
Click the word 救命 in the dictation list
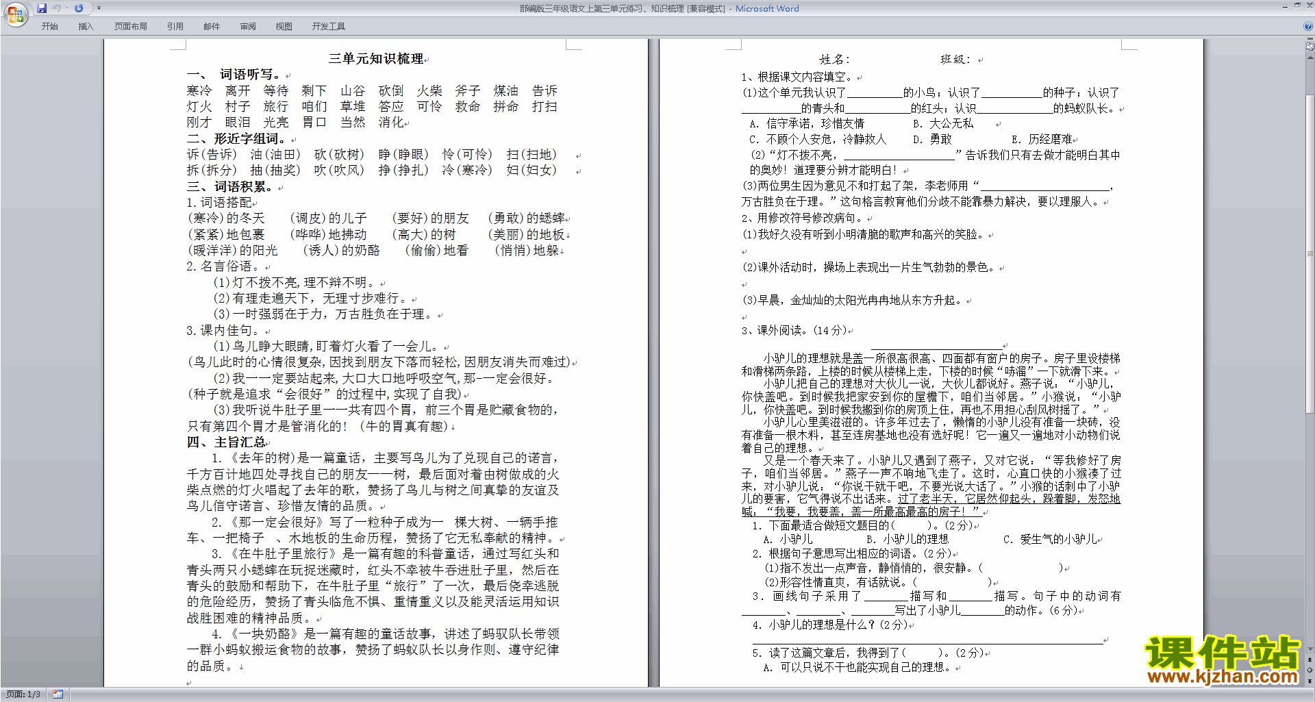pyautogui.click(x=468, y=106)
